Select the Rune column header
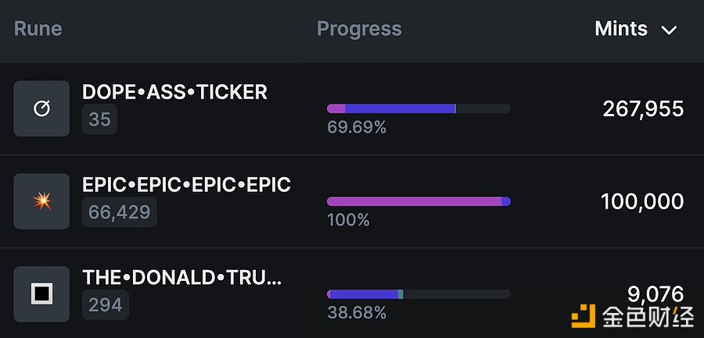The width and height of the screenshot is (704, 338). point(38,29)
